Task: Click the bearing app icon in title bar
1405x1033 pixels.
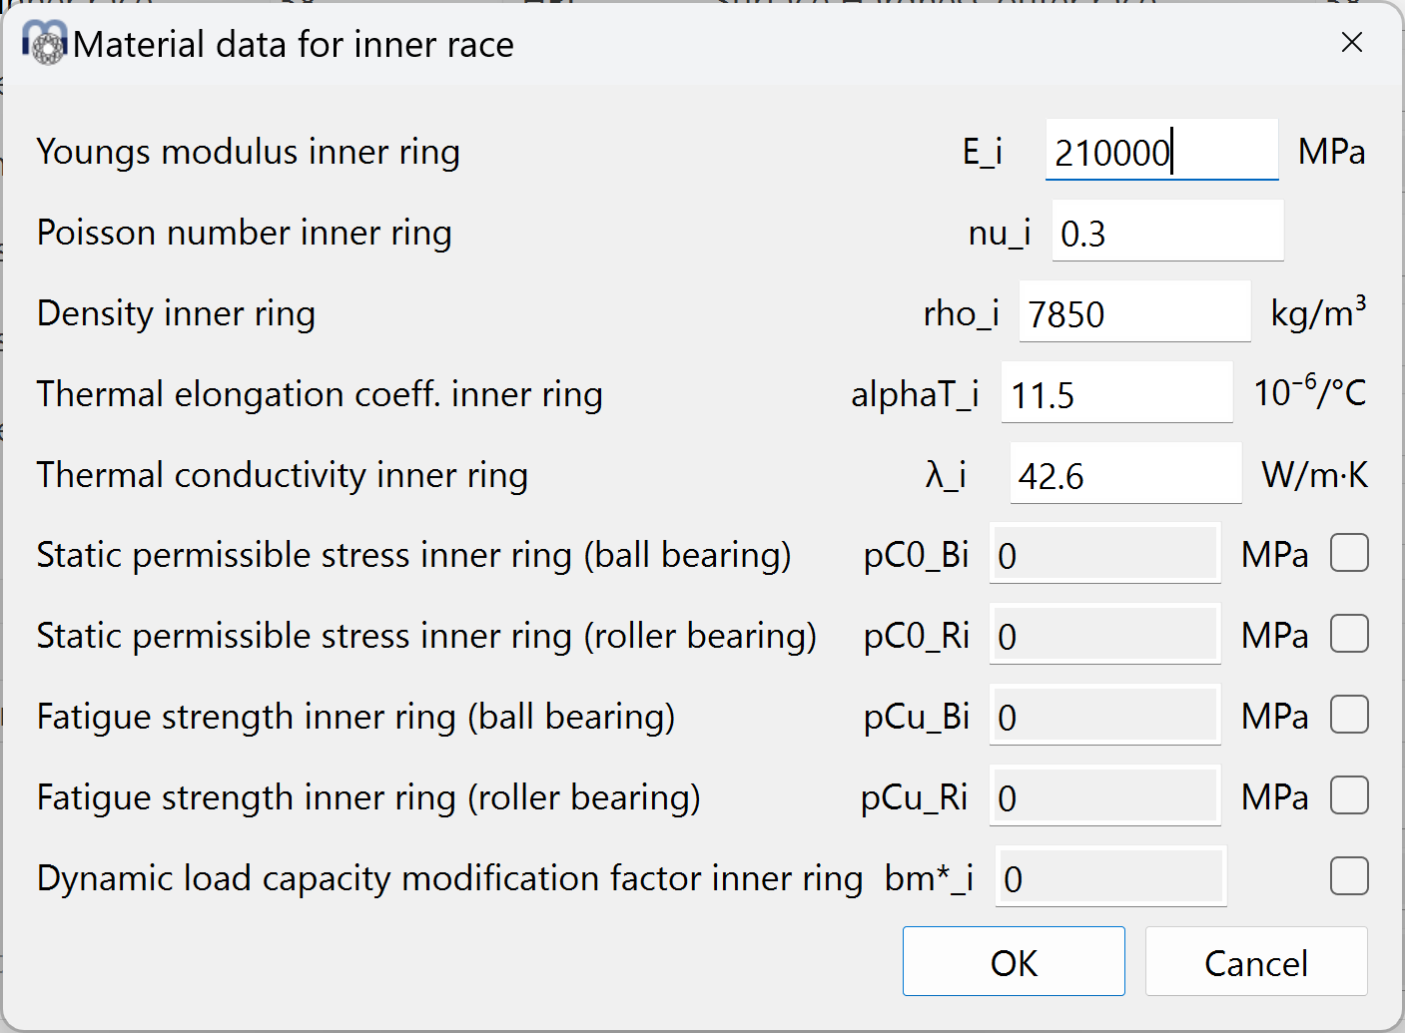Action: point(45,43)
